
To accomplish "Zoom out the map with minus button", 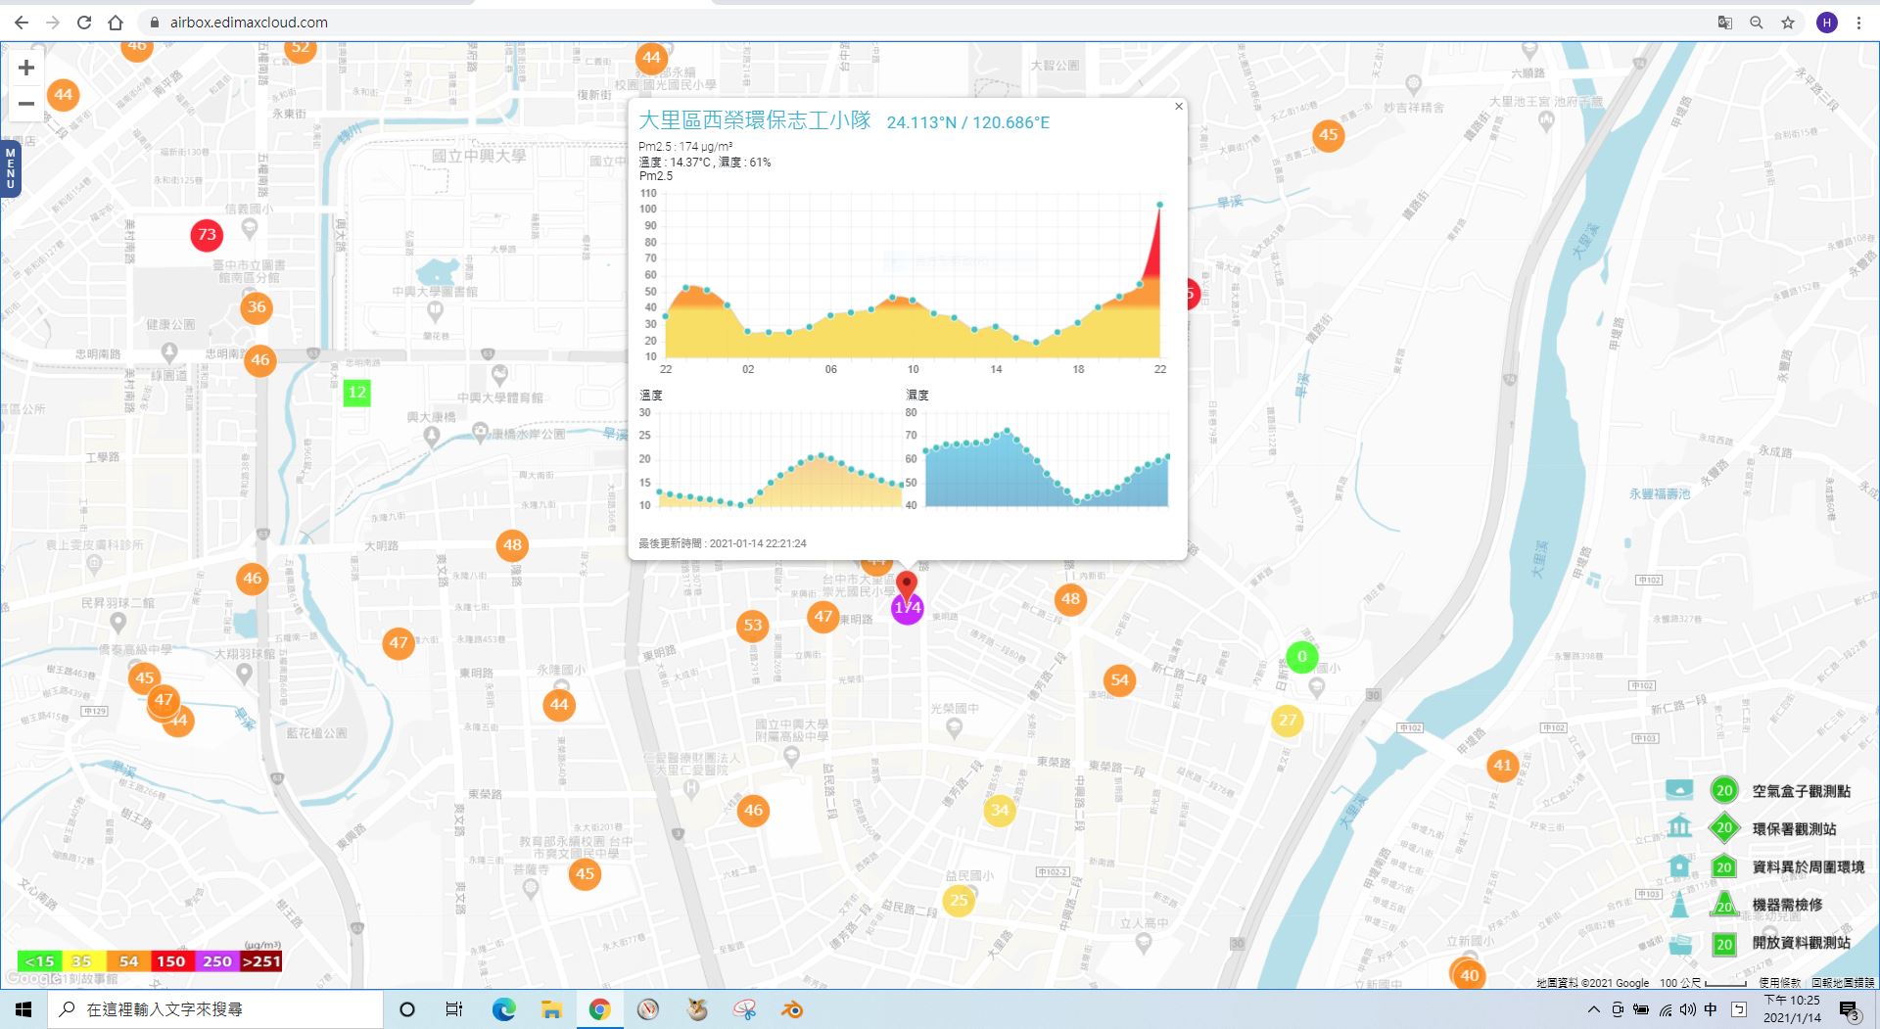I will tap(26, 103).
